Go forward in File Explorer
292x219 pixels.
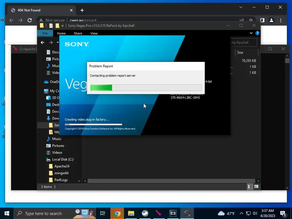tap(51, 42)
